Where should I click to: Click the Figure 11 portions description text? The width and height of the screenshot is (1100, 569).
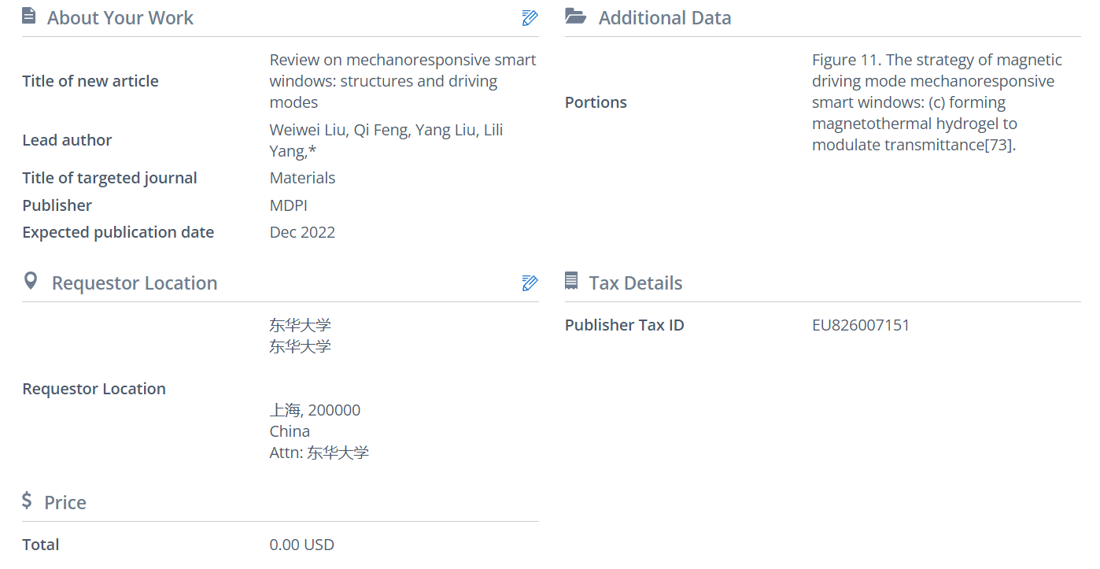click(936, 102)
